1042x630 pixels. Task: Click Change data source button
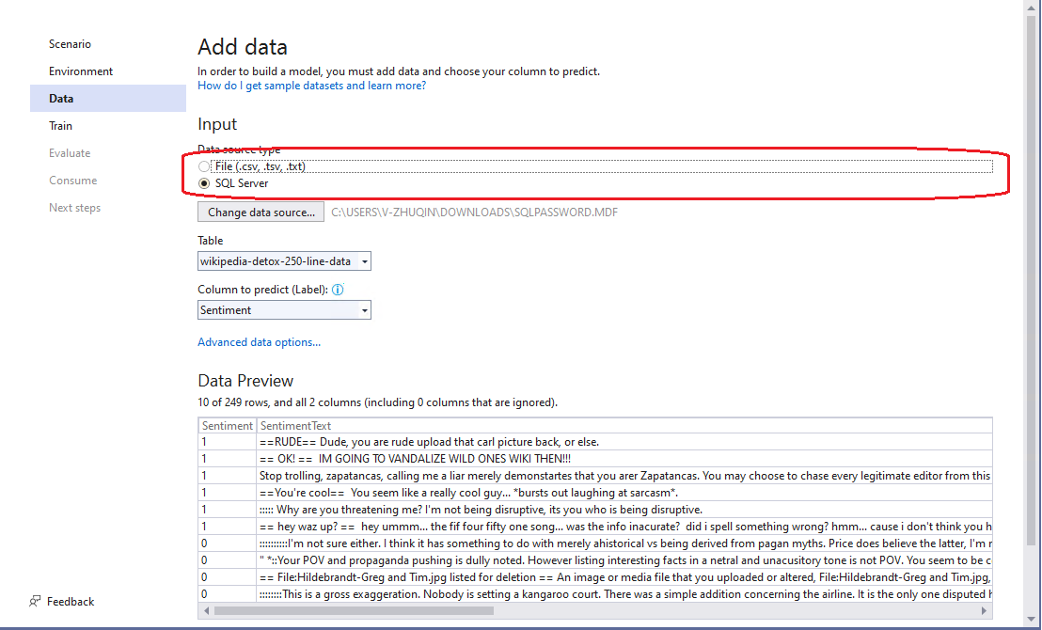coord(260,212)
